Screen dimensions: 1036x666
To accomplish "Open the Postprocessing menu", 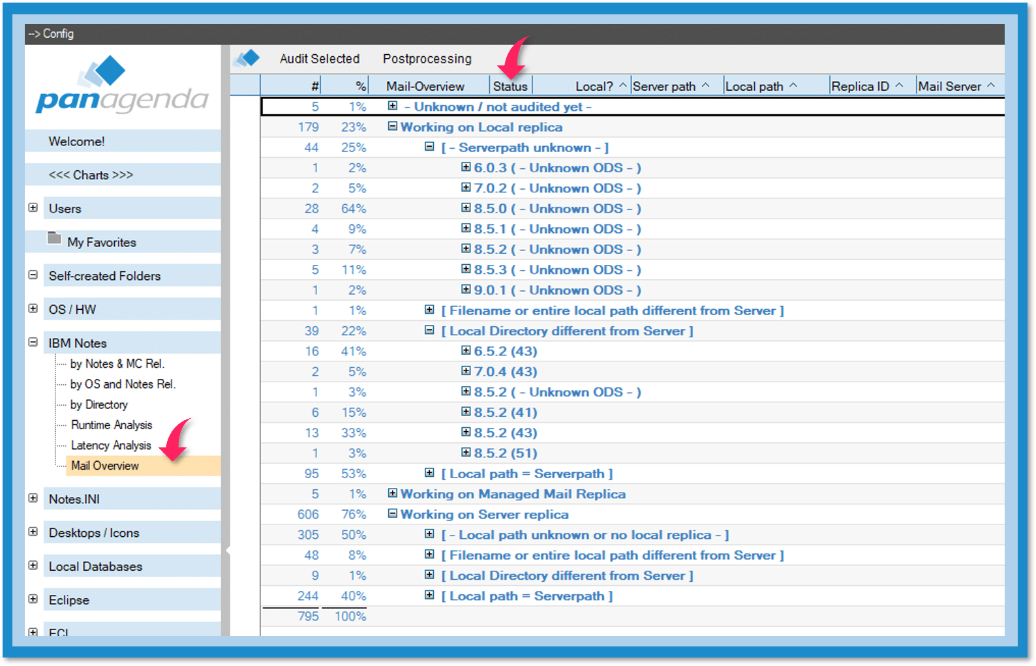I will click(427, 59).
